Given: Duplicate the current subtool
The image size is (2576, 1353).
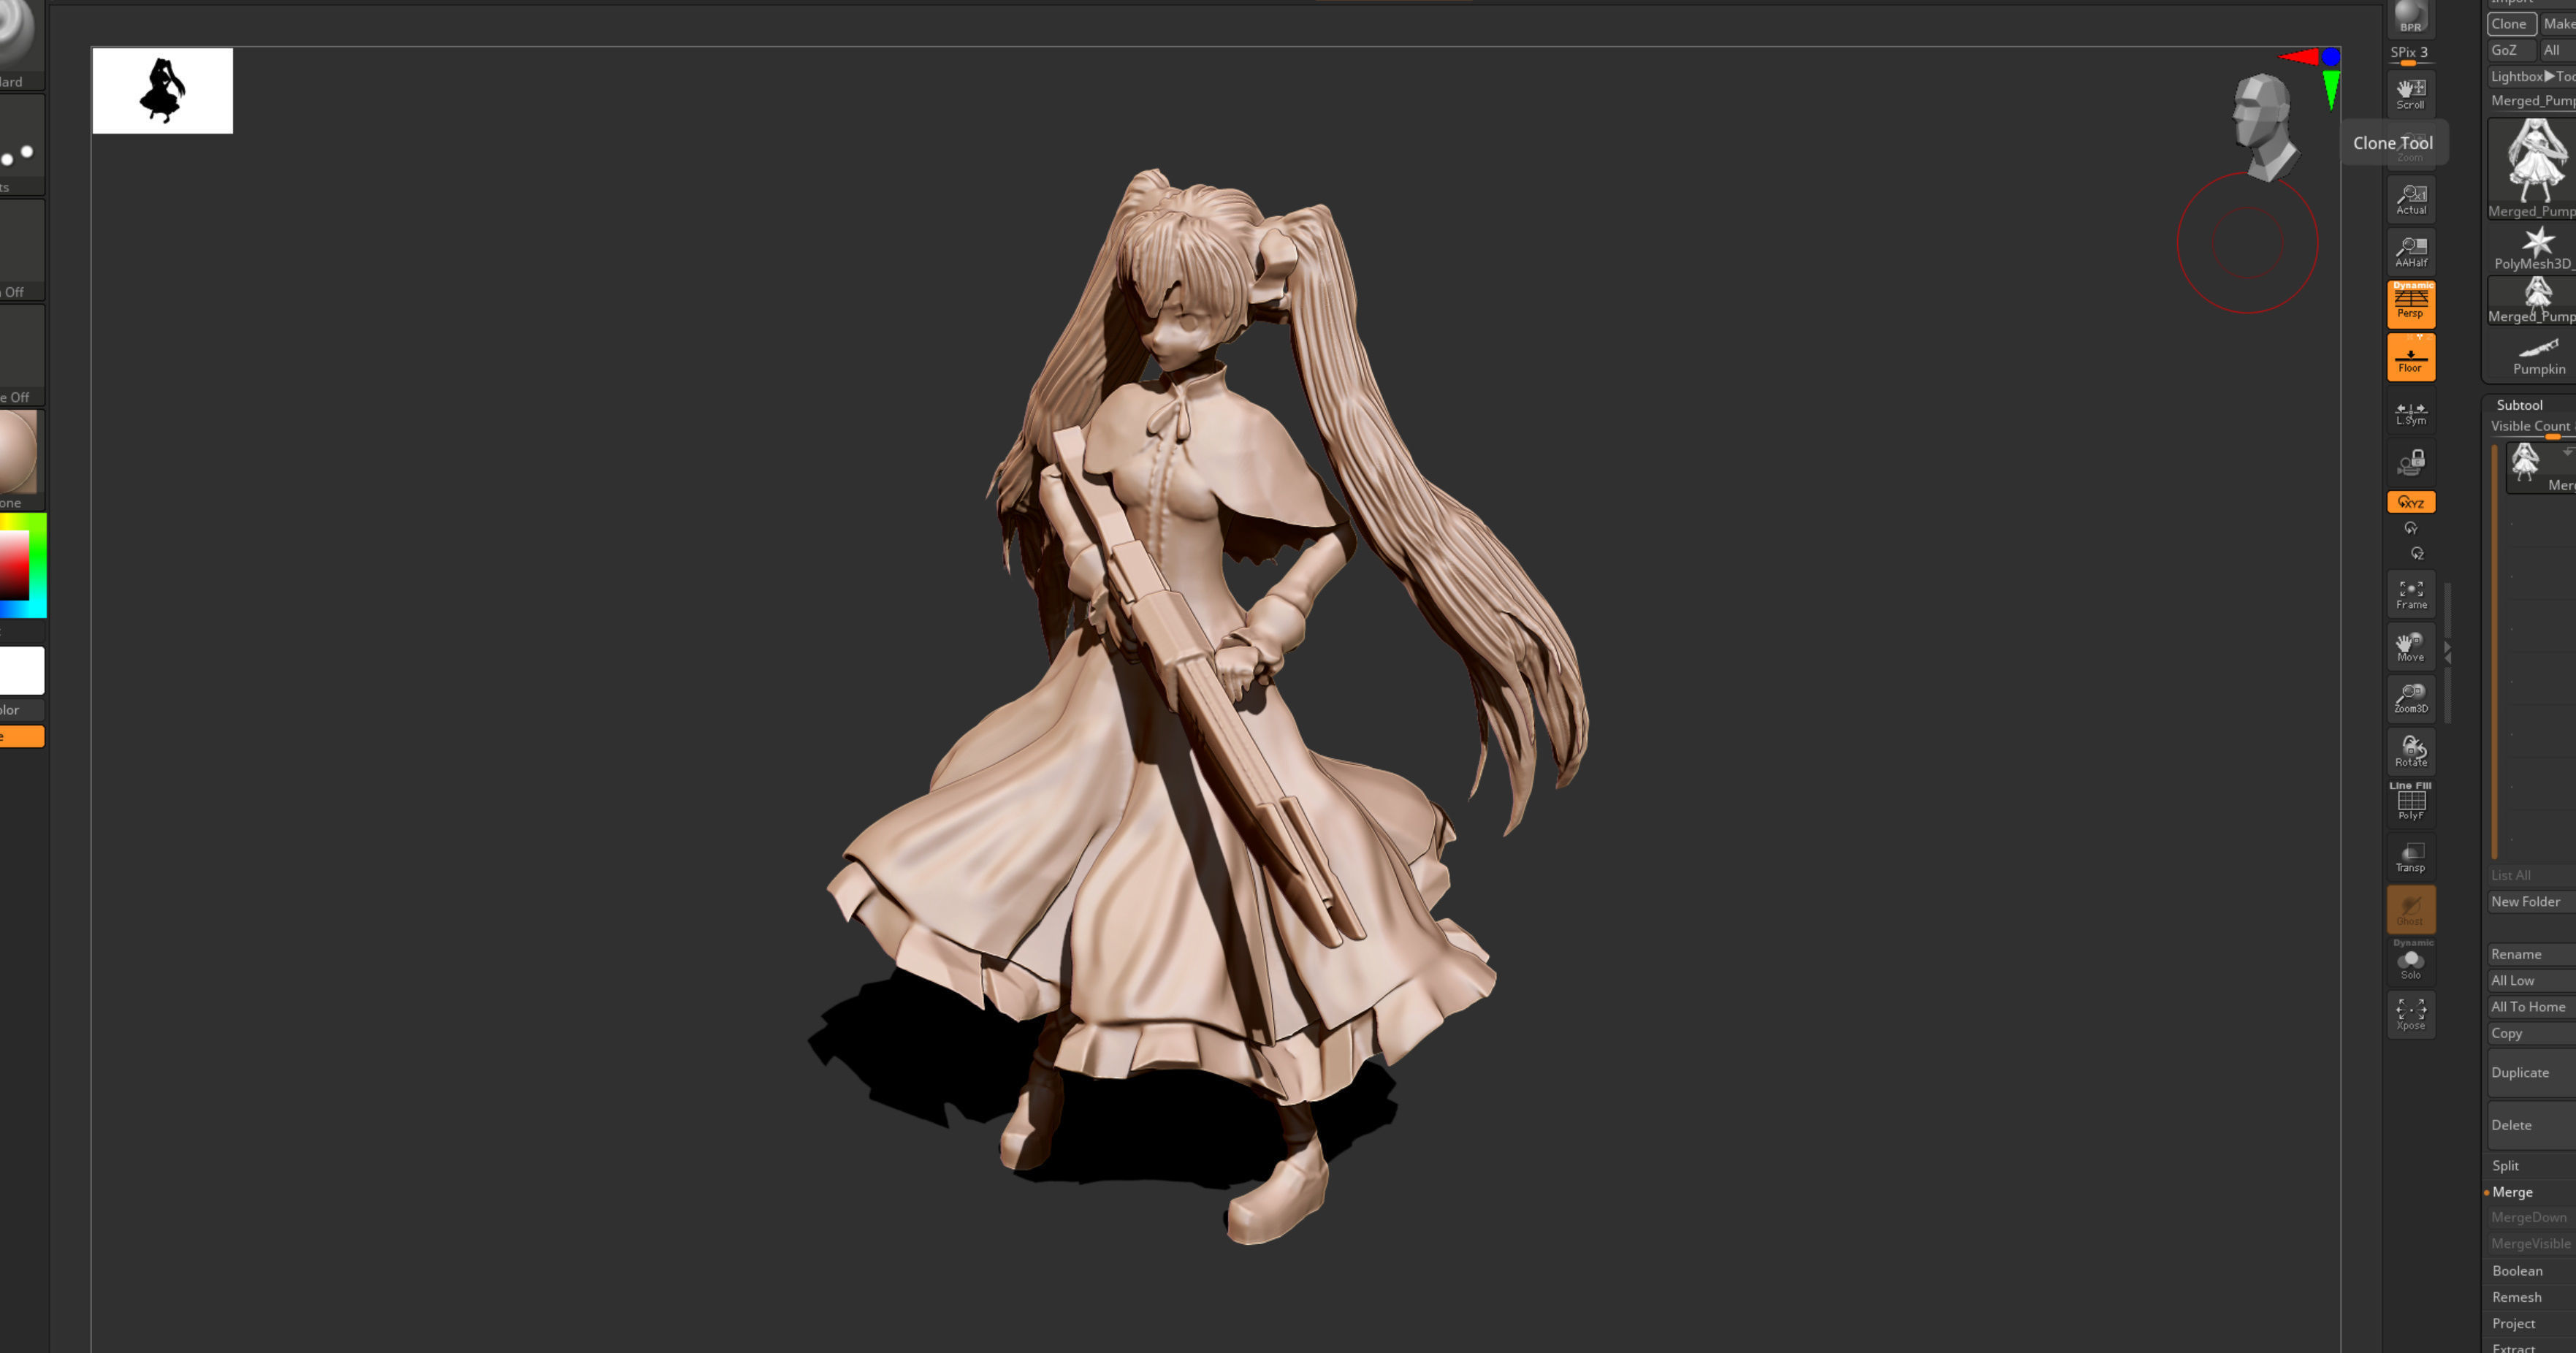Looking at the screenshot, I should click(2532, 1073).
